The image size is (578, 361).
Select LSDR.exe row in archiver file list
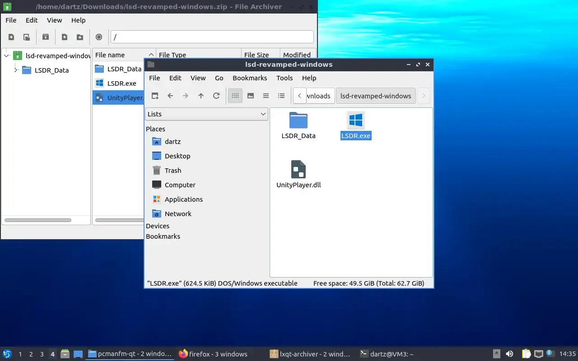[118, 83]
